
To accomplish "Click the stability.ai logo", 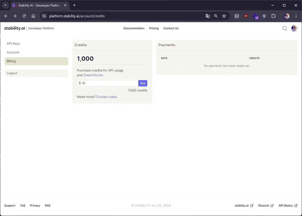I will point(15,28).
